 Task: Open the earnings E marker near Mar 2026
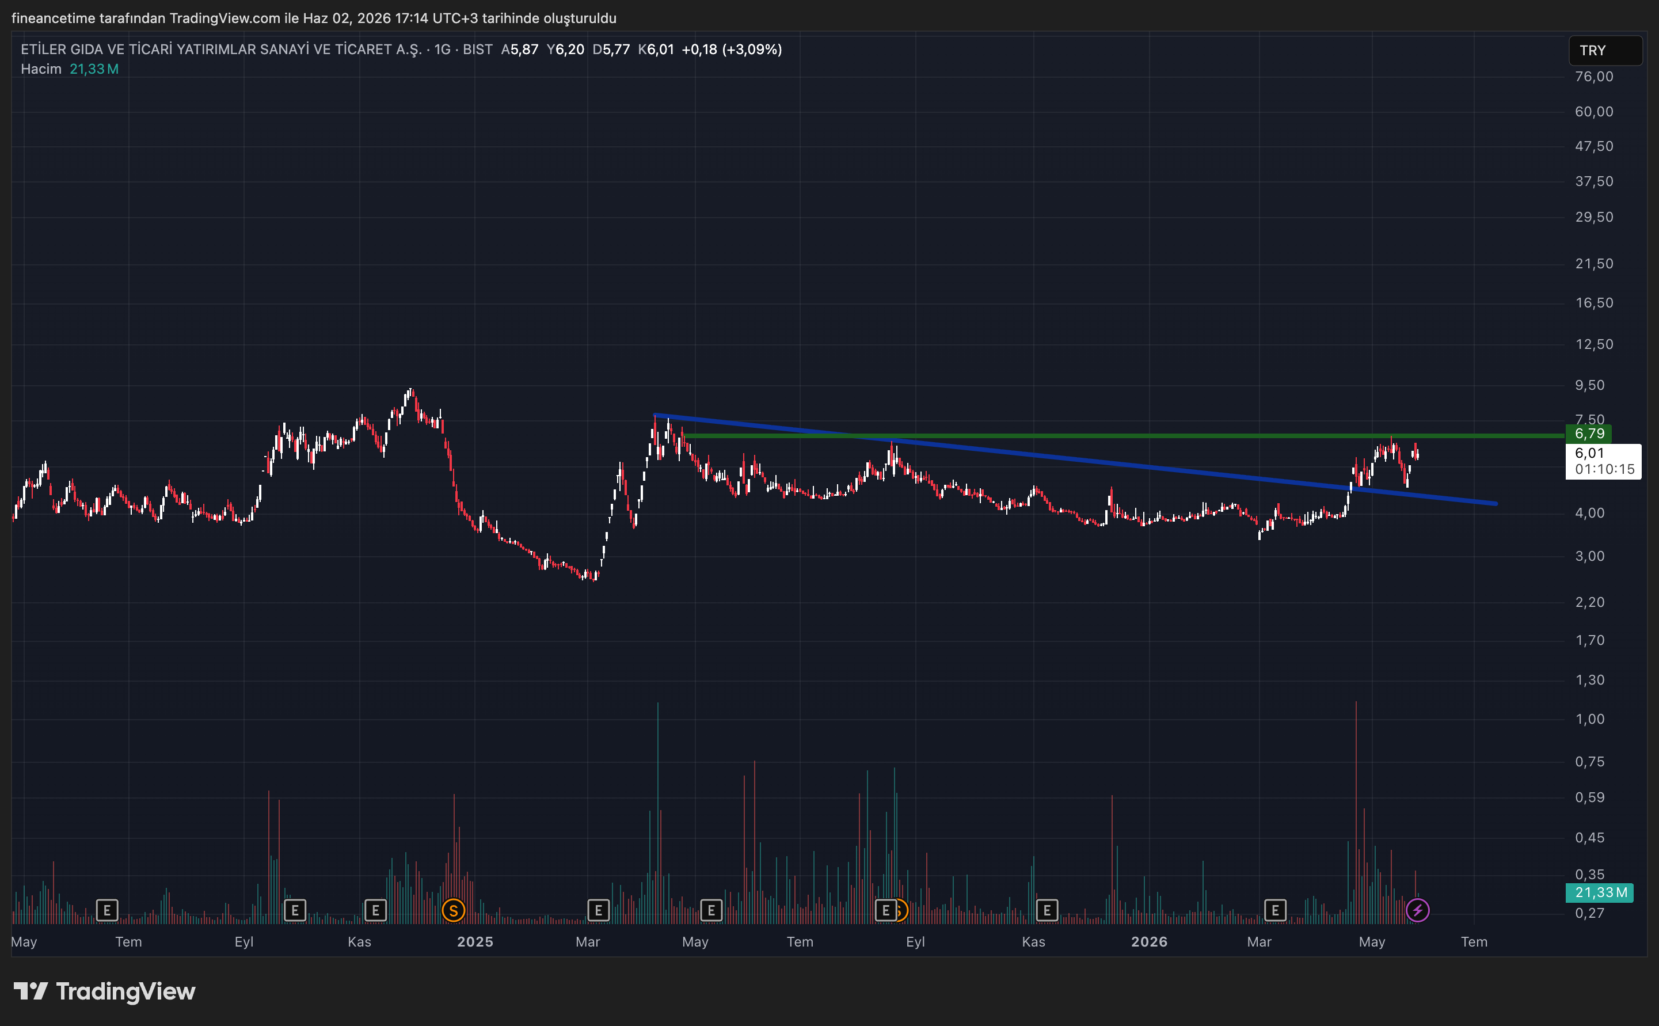[1275, 910]
